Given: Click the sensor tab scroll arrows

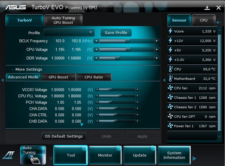Looking at the screenshot, I should (x=219, y=22).
